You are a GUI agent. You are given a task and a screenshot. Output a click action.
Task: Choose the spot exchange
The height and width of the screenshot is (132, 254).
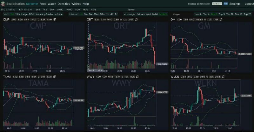(148, 14)
